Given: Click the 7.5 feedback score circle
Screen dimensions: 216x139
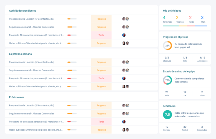Looking at the screenshot, I should (x=167, y=114).
